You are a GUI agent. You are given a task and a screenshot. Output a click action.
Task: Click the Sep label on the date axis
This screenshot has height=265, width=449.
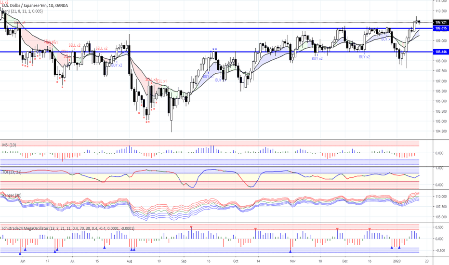click(183, 260)
